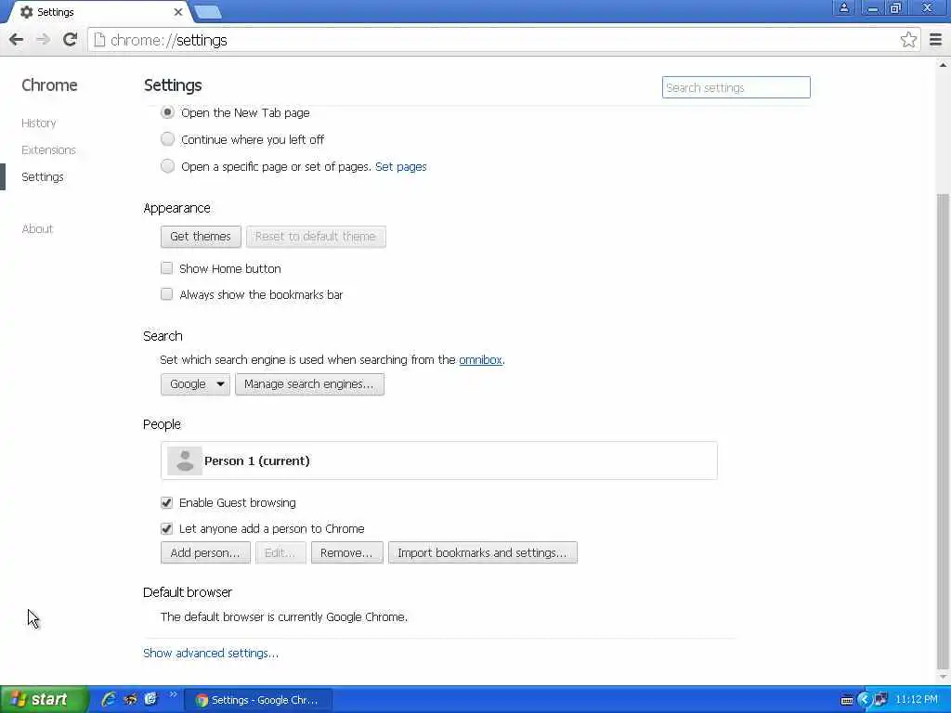Click the scrollbar up arrow
951x713 pixels.
coord(943,64)
